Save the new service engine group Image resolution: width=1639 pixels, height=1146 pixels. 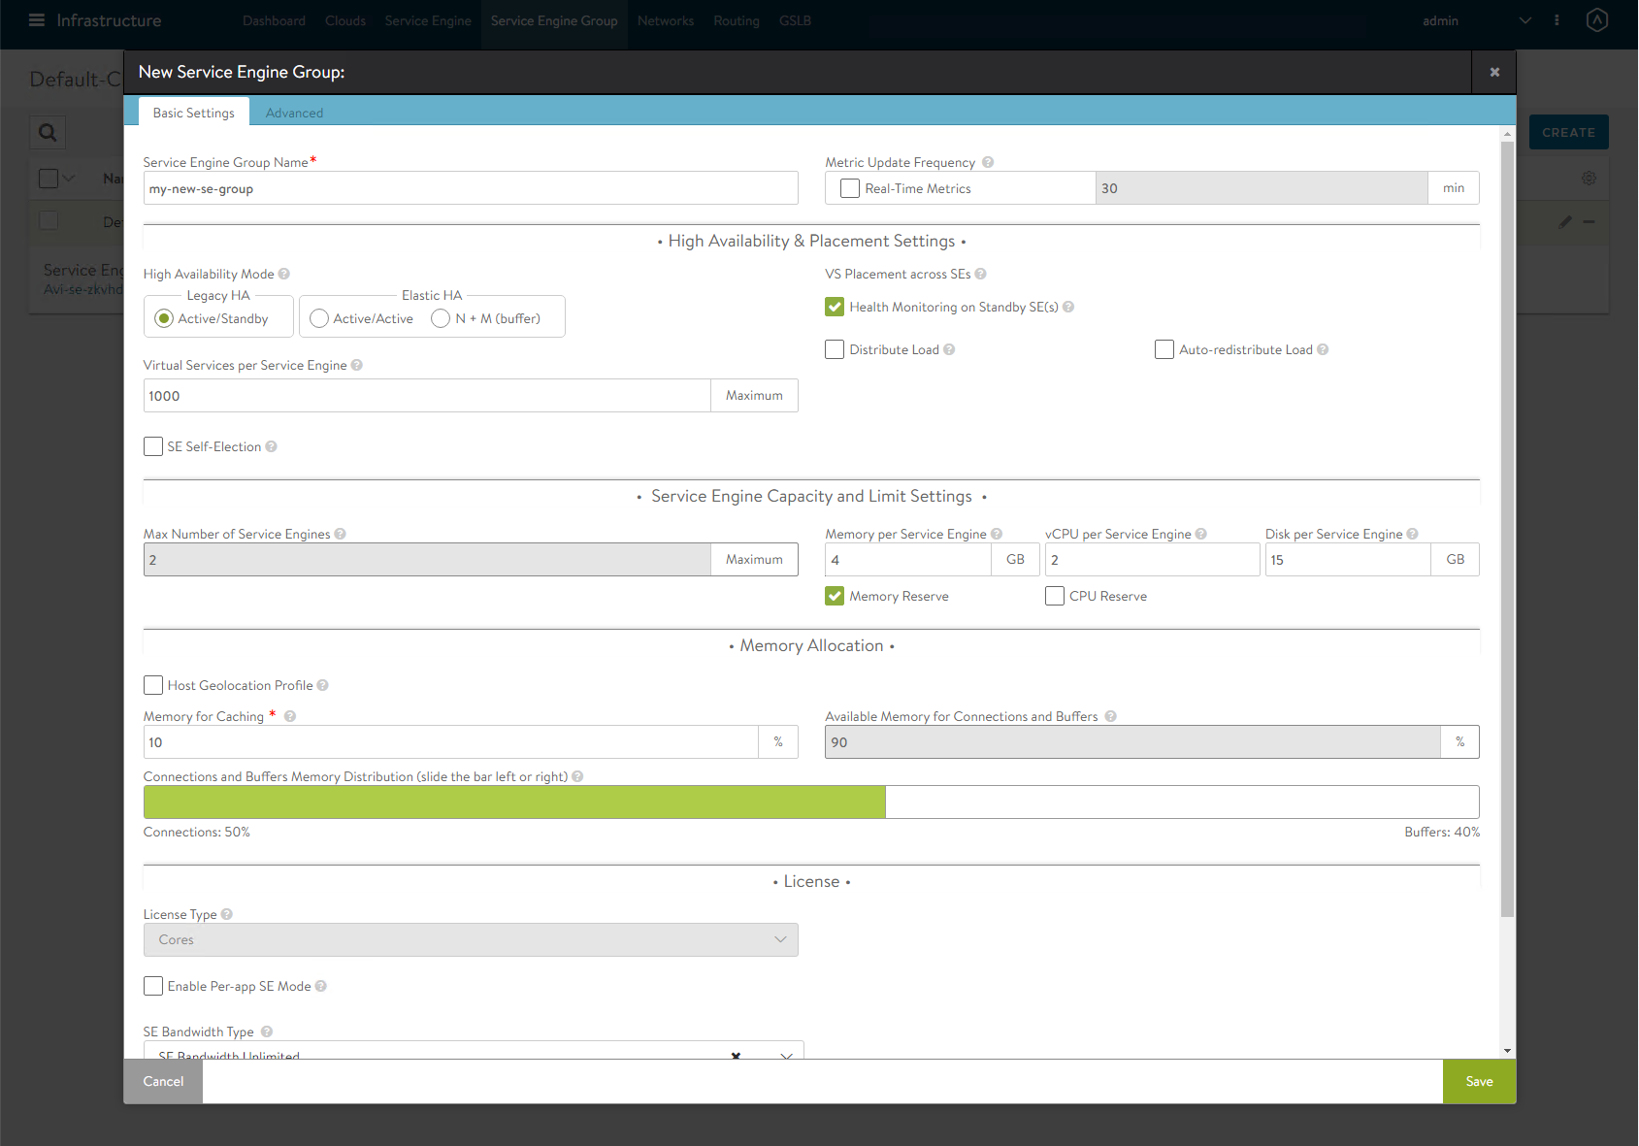click(x=1479, y=1081)
